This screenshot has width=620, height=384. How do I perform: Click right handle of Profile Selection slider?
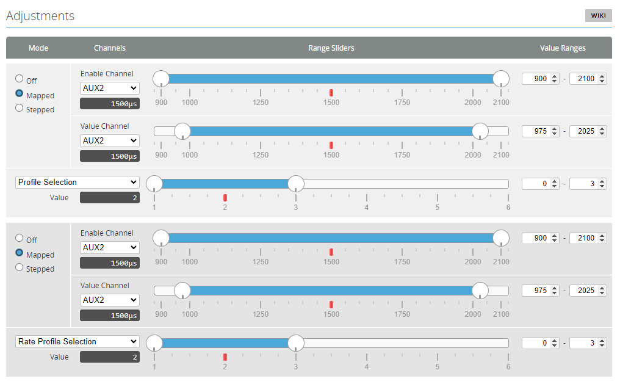pyautogui.click(x=296, y=183)
